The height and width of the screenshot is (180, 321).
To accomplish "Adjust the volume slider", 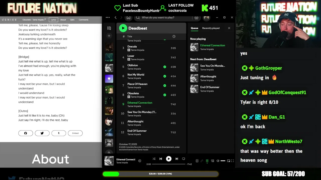I will 223,161.
